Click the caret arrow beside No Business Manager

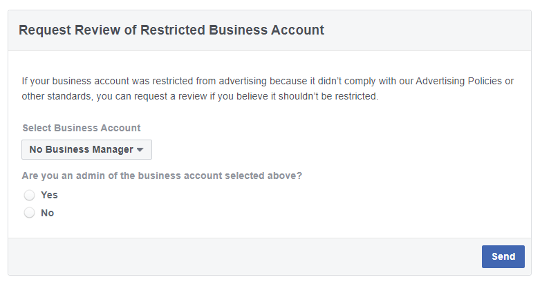[x=140, y=150]
